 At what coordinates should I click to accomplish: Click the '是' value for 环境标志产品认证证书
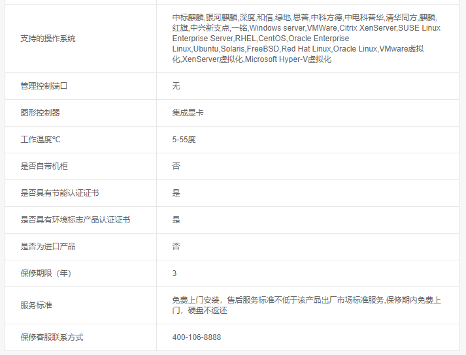click(176, 220)
